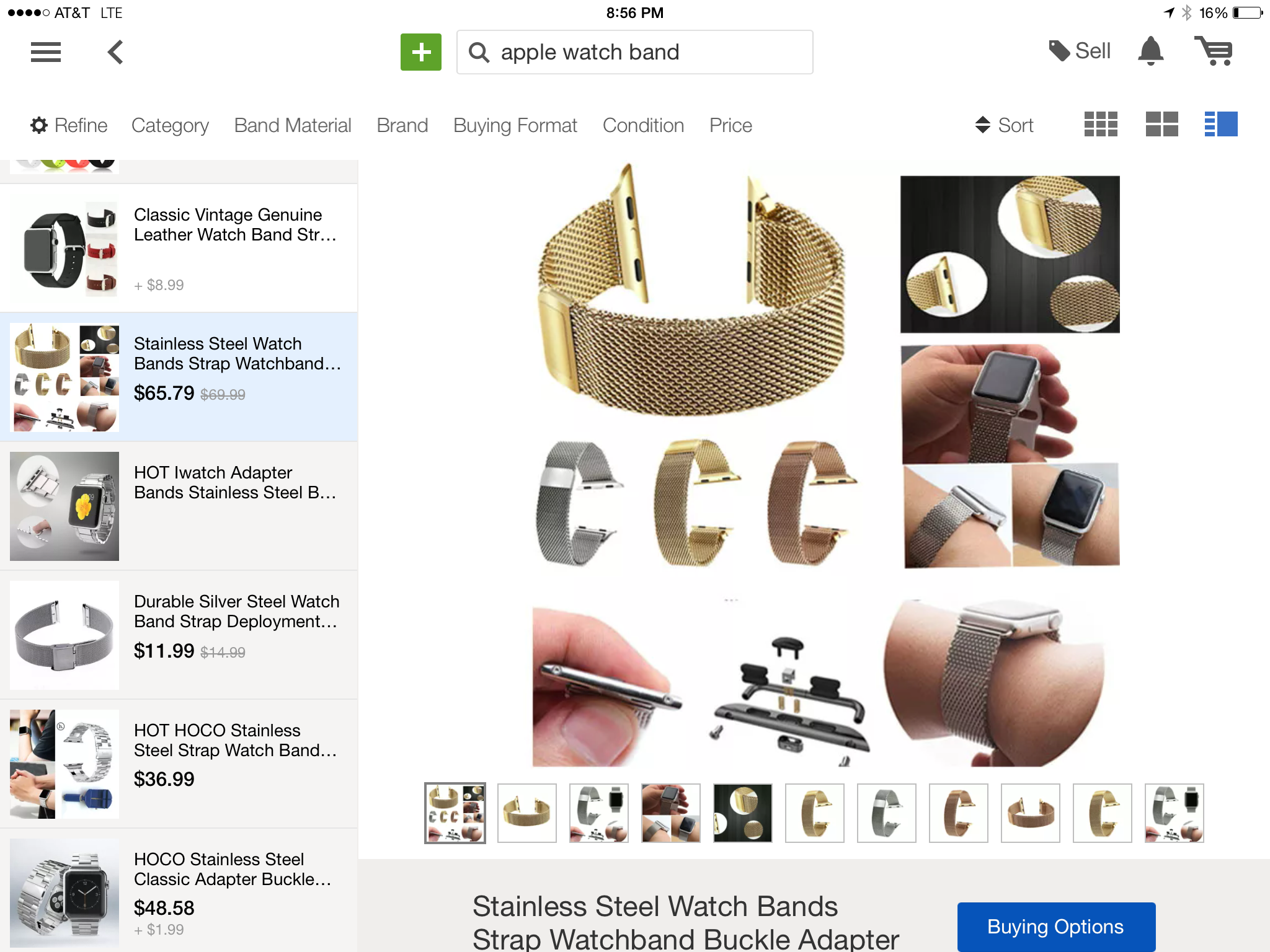1270x952 pixels.
Task: Select the black background gold band thumbnail
Action: pos(742,813)
